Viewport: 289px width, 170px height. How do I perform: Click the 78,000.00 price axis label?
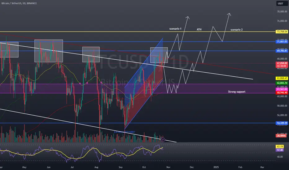(x=282, y=11)
